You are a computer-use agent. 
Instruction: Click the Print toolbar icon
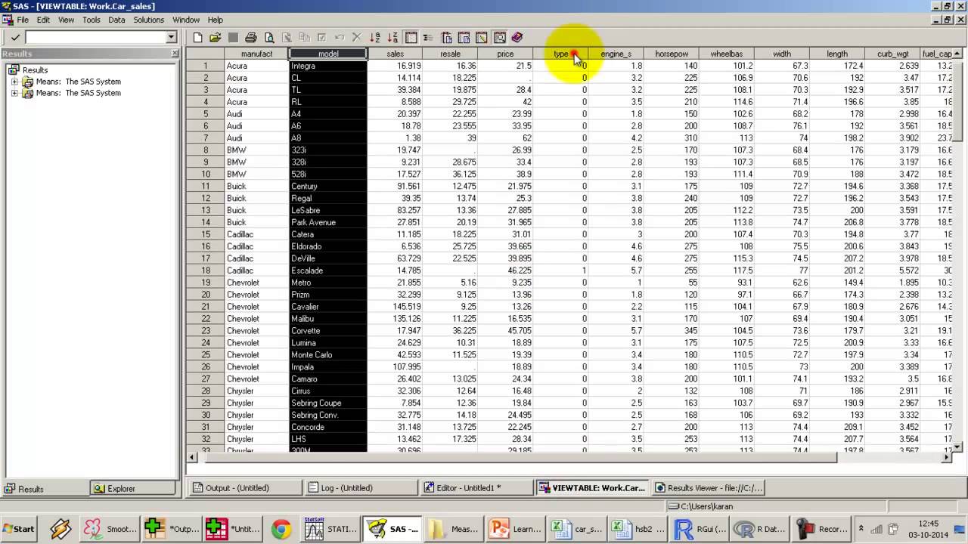coord(251,37)
